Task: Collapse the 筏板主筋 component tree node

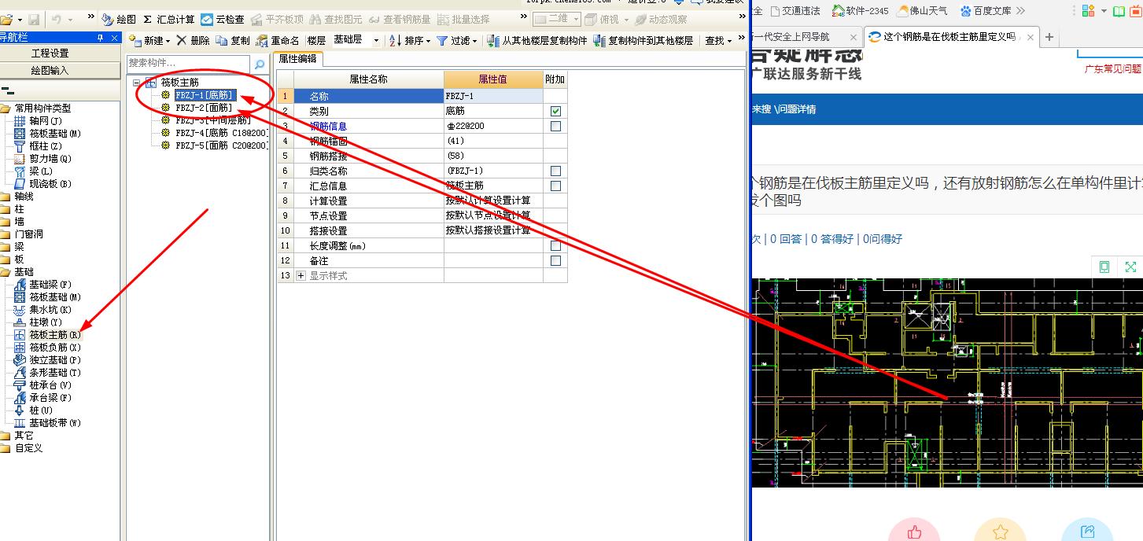Action: point(138,82)
